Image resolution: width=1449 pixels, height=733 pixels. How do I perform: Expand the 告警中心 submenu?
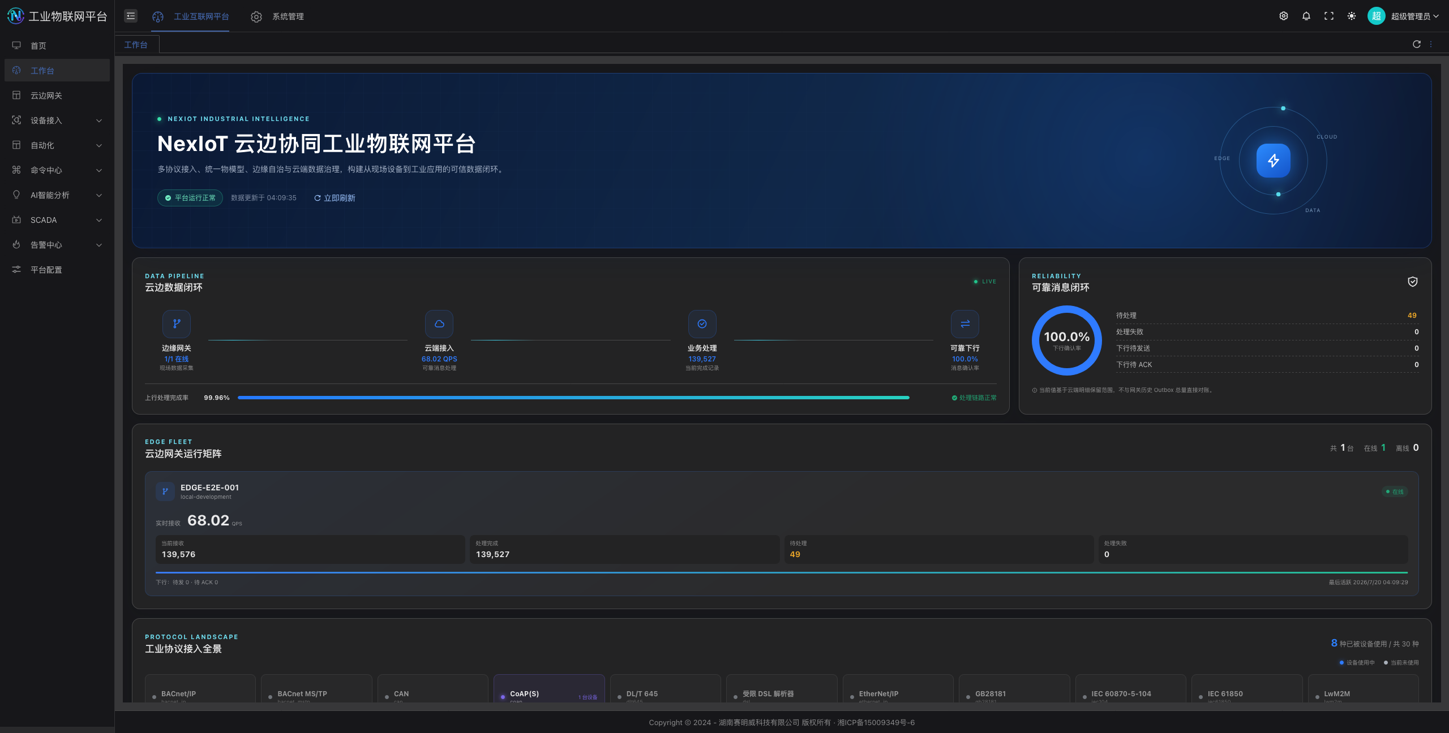[x=57, y=244]
